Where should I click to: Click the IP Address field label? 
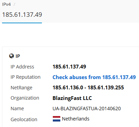(x=22, y=67)
